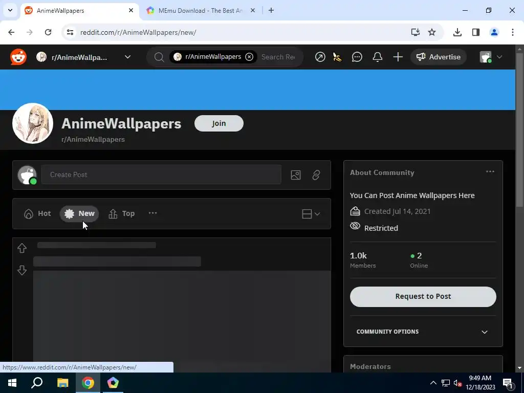
Task: Click the Advertise megaphone button
Action: 438,57
